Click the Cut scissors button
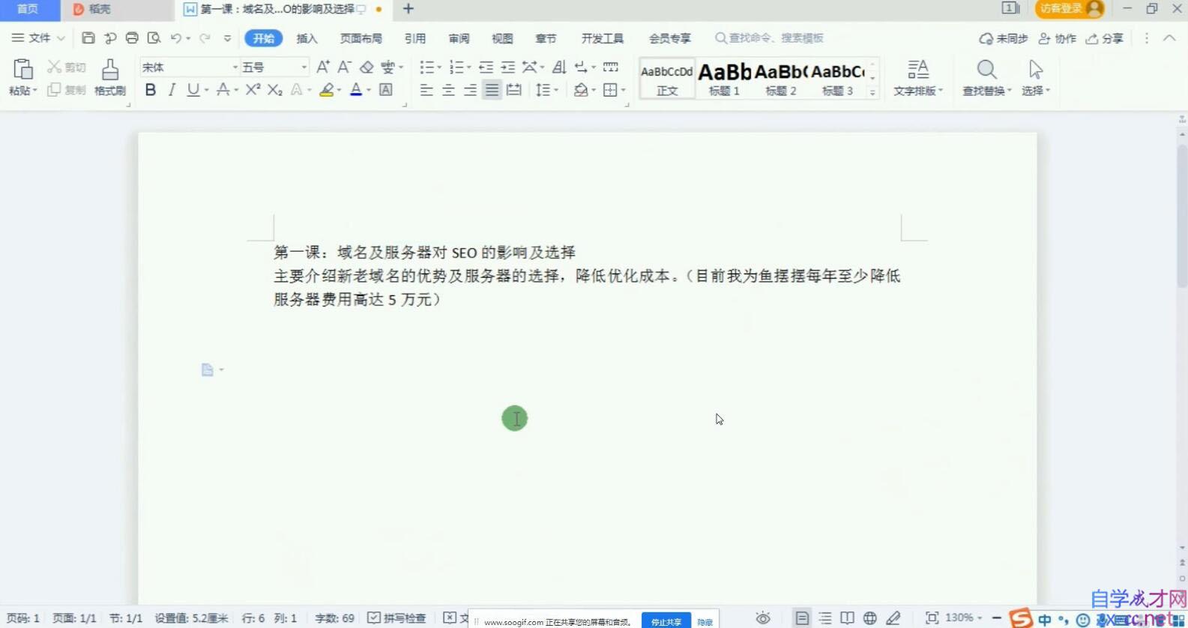 pos(66,67)
